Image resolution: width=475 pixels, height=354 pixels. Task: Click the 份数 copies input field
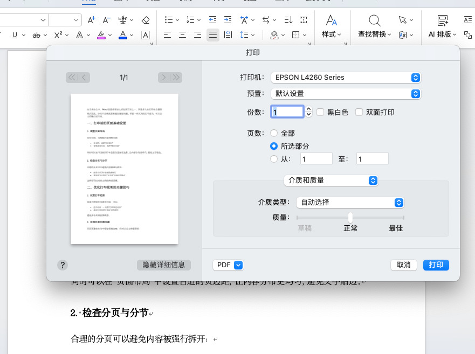287,112
